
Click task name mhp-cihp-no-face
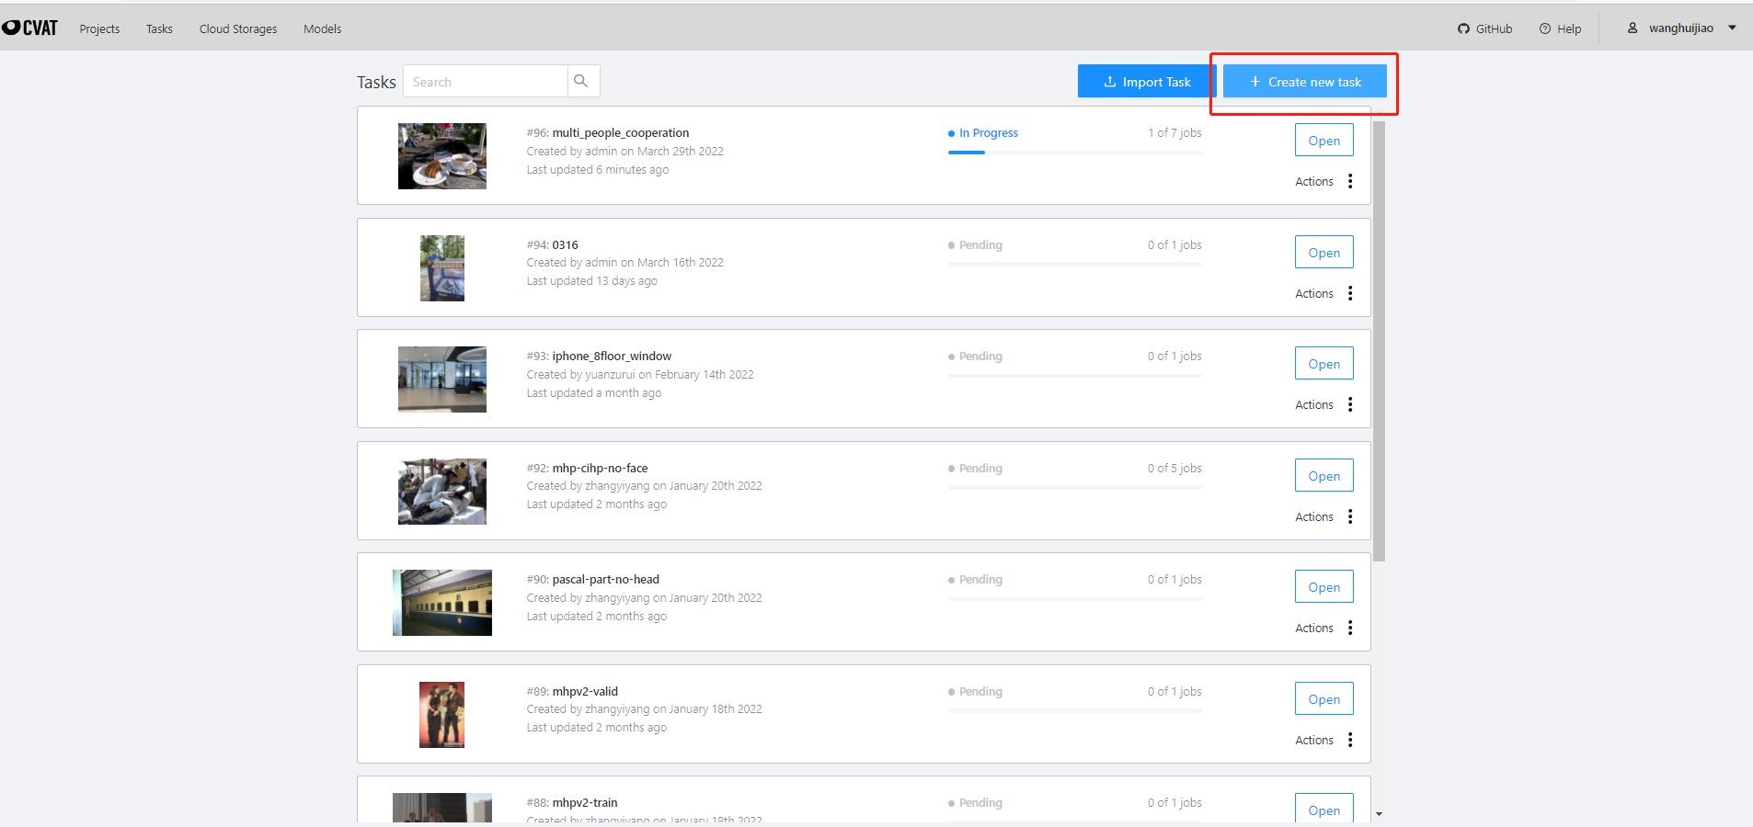pos(600,469)
